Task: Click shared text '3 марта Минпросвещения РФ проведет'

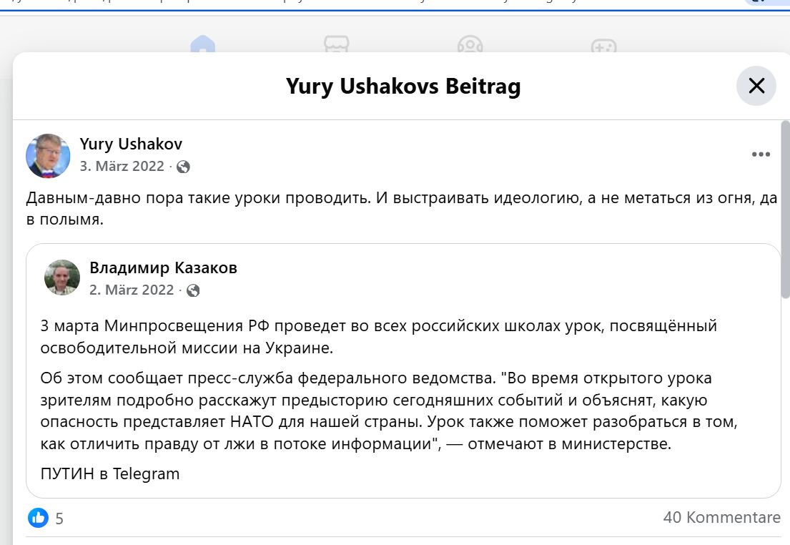Action: pos(193,325)
